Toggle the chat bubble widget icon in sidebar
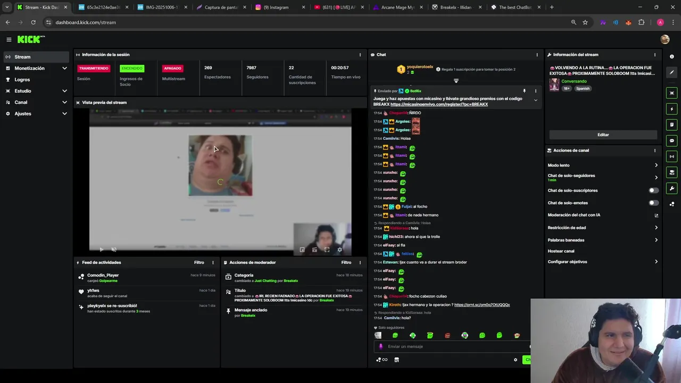This screenshot has width=681, height=383. click(x=672, y=141)
